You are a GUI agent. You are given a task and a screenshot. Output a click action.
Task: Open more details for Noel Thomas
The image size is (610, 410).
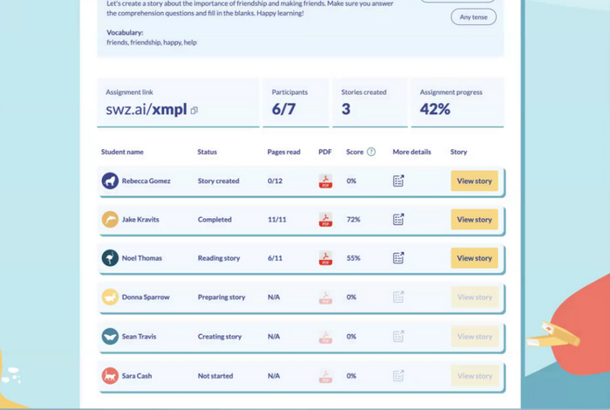point(398,258)
